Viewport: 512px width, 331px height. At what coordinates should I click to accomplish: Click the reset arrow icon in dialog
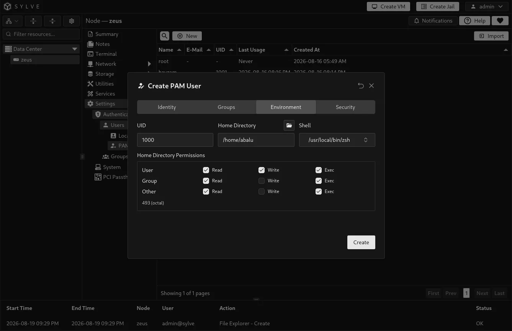tap(361, 86)
